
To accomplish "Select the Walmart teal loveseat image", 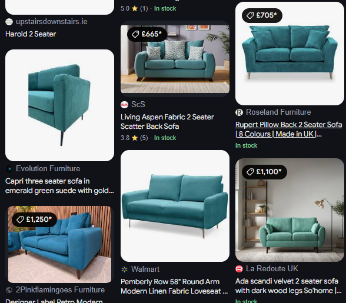I will tap(175, 206).
